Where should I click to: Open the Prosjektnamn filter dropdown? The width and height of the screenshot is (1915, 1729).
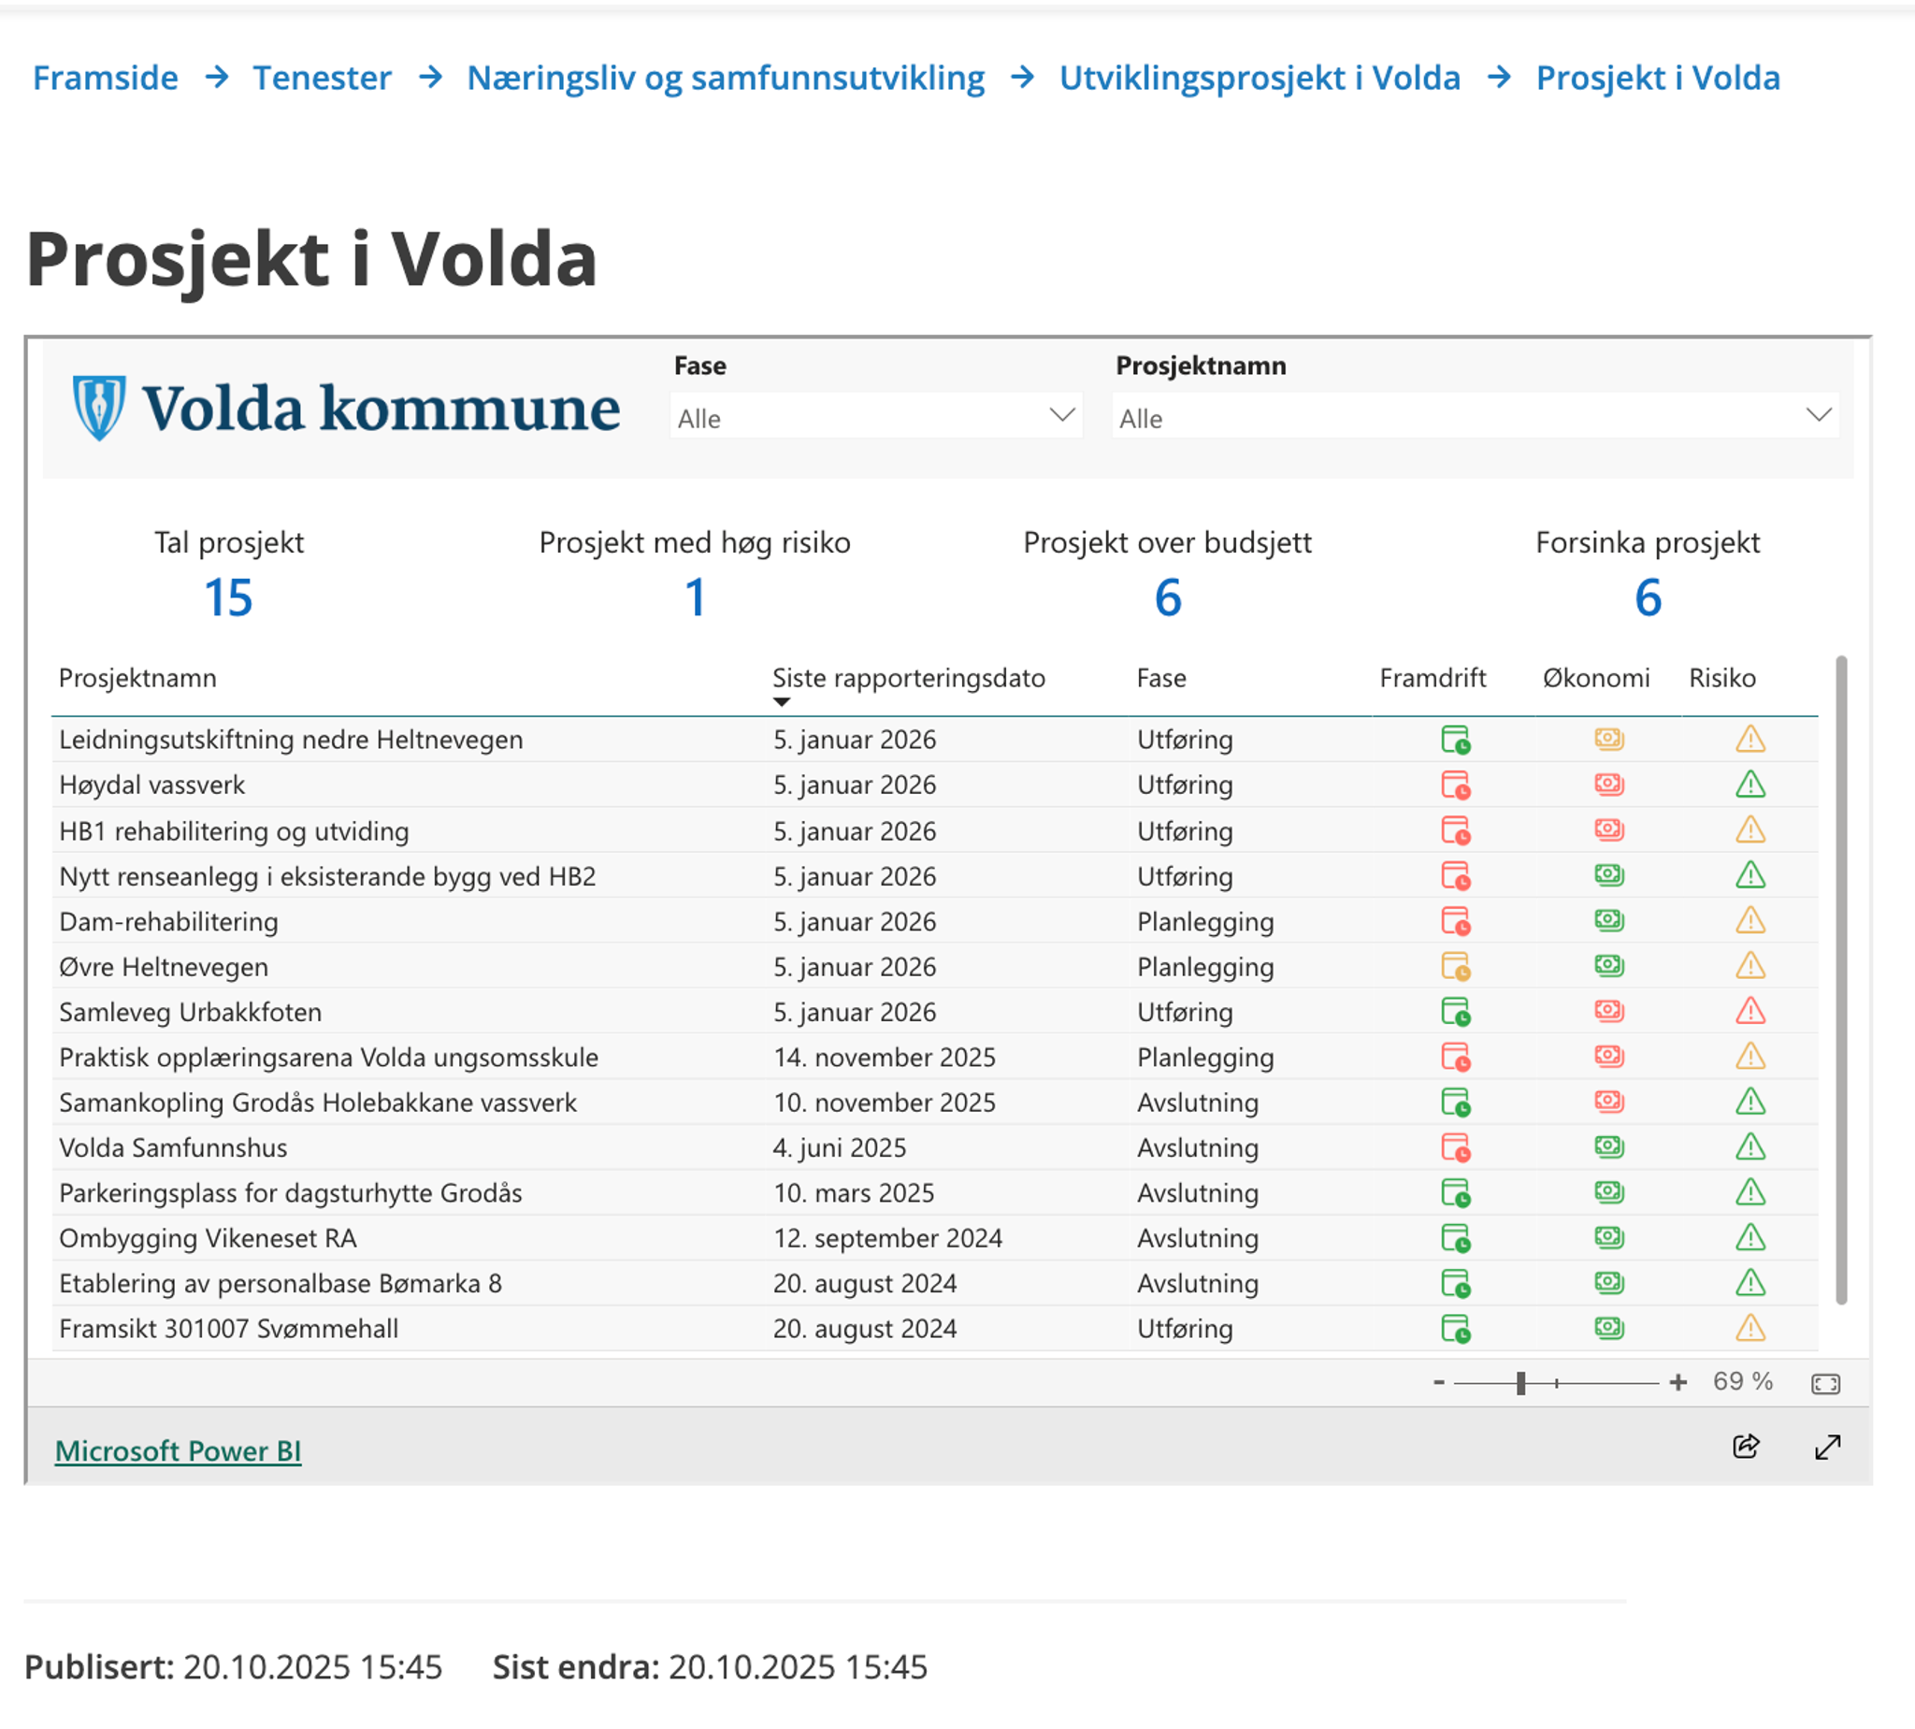[x=1818, y=415]
